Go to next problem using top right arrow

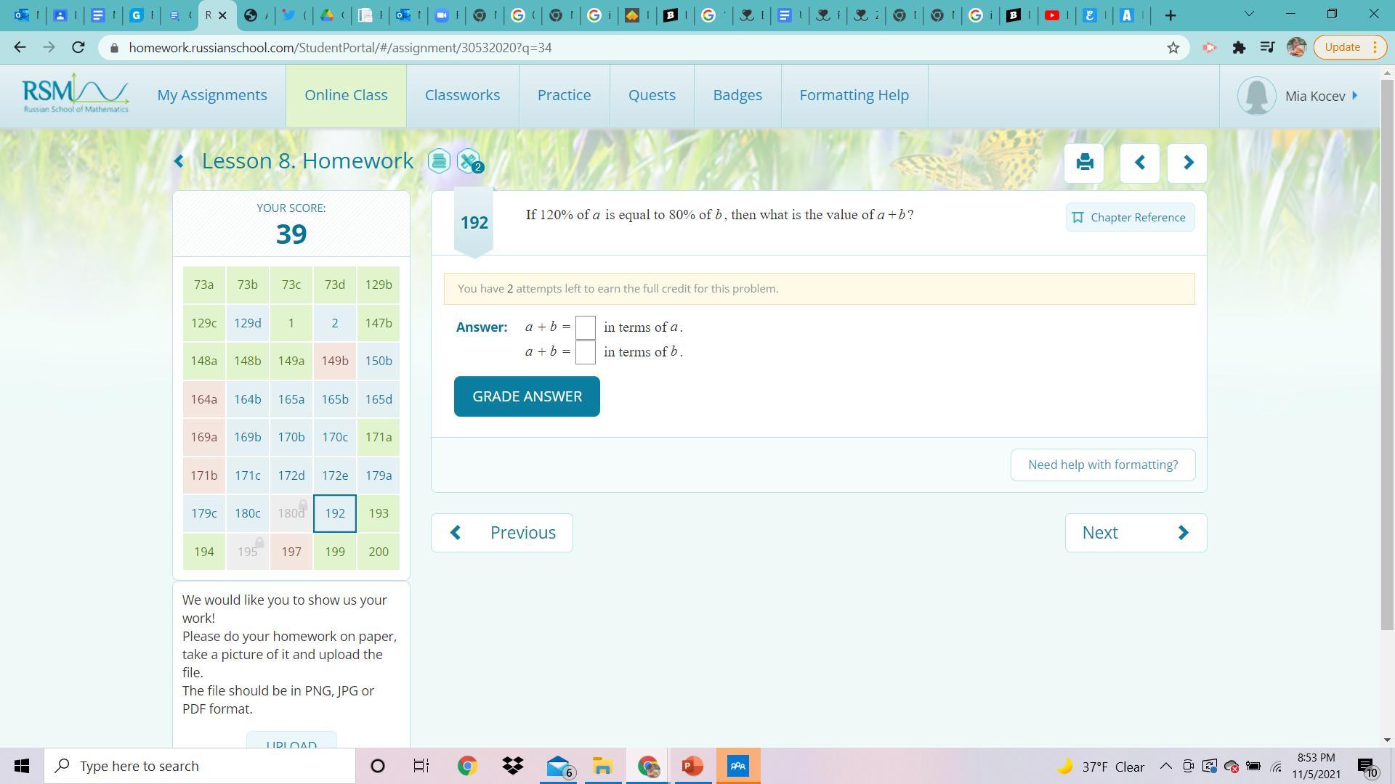click(x=1187, y=163)
